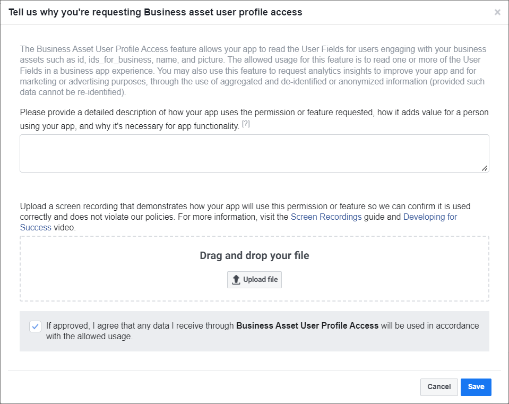Image resolution: width=509 pixels, height=404 pixels.
Task: Open the Screen Recordings guide link
Action: (326, 217)
